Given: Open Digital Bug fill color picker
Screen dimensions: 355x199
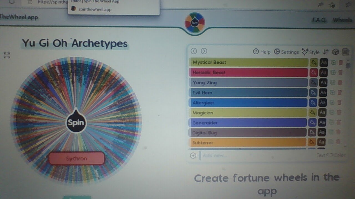Looking at the screenshot, I should 312,132.
